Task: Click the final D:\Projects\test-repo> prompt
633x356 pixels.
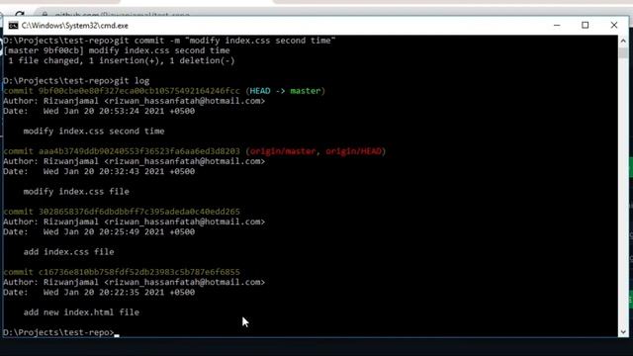Action: pyautogui.click(x=59, y=332)
